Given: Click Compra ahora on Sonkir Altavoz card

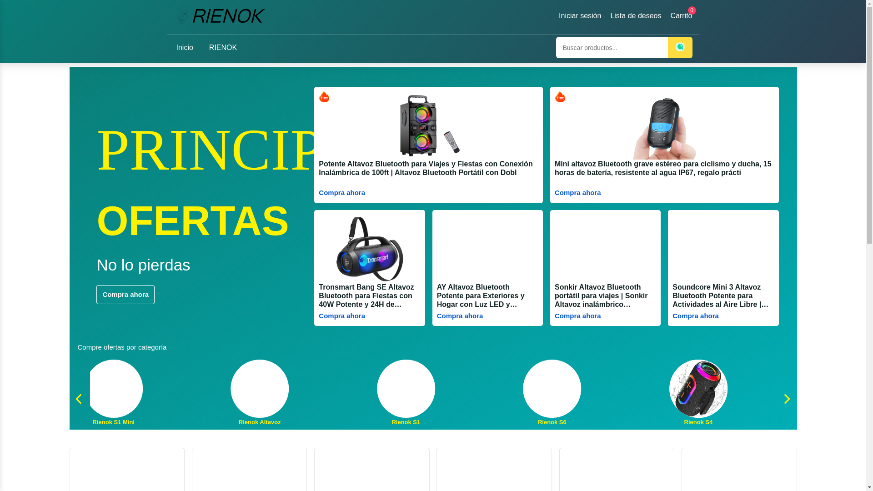Looking at the screenshot, I should coord(577,316).
